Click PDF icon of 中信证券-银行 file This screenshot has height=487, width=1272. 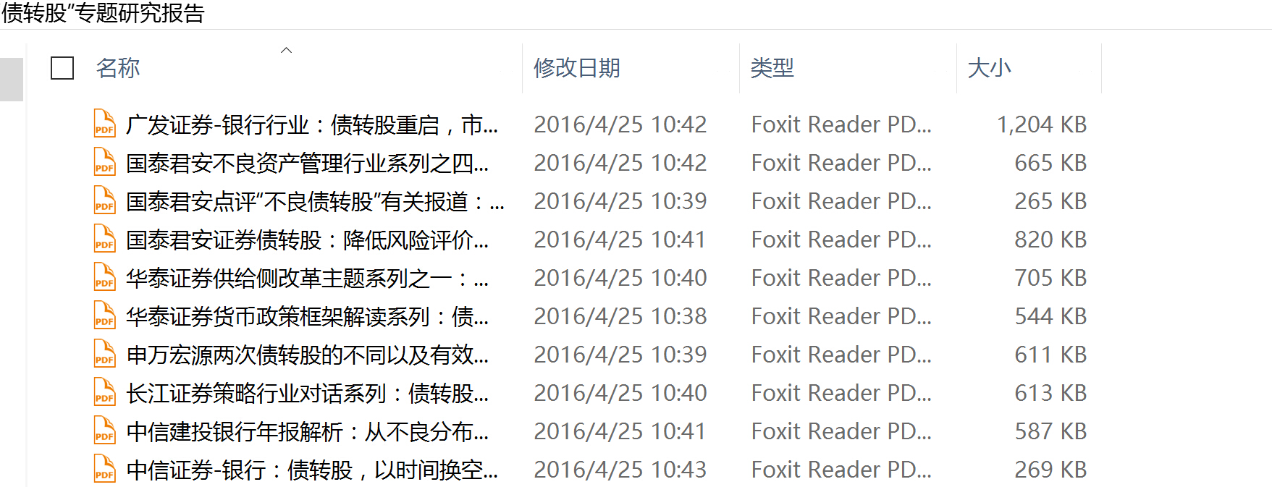(x=104, y=469)
